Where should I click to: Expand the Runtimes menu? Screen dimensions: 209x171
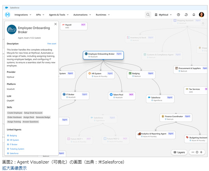coord(103,15)
